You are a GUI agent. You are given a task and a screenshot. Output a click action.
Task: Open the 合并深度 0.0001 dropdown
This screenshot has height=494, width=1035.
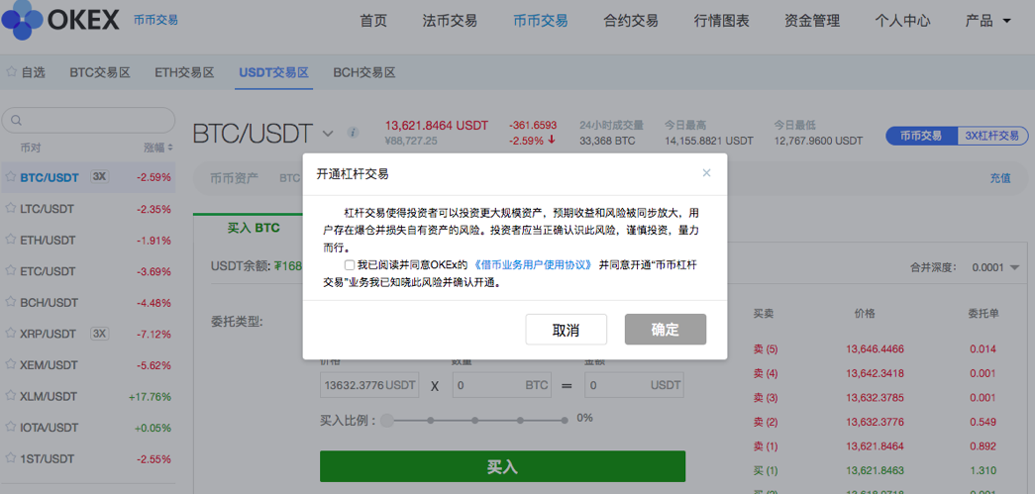[x=995, y=267]
